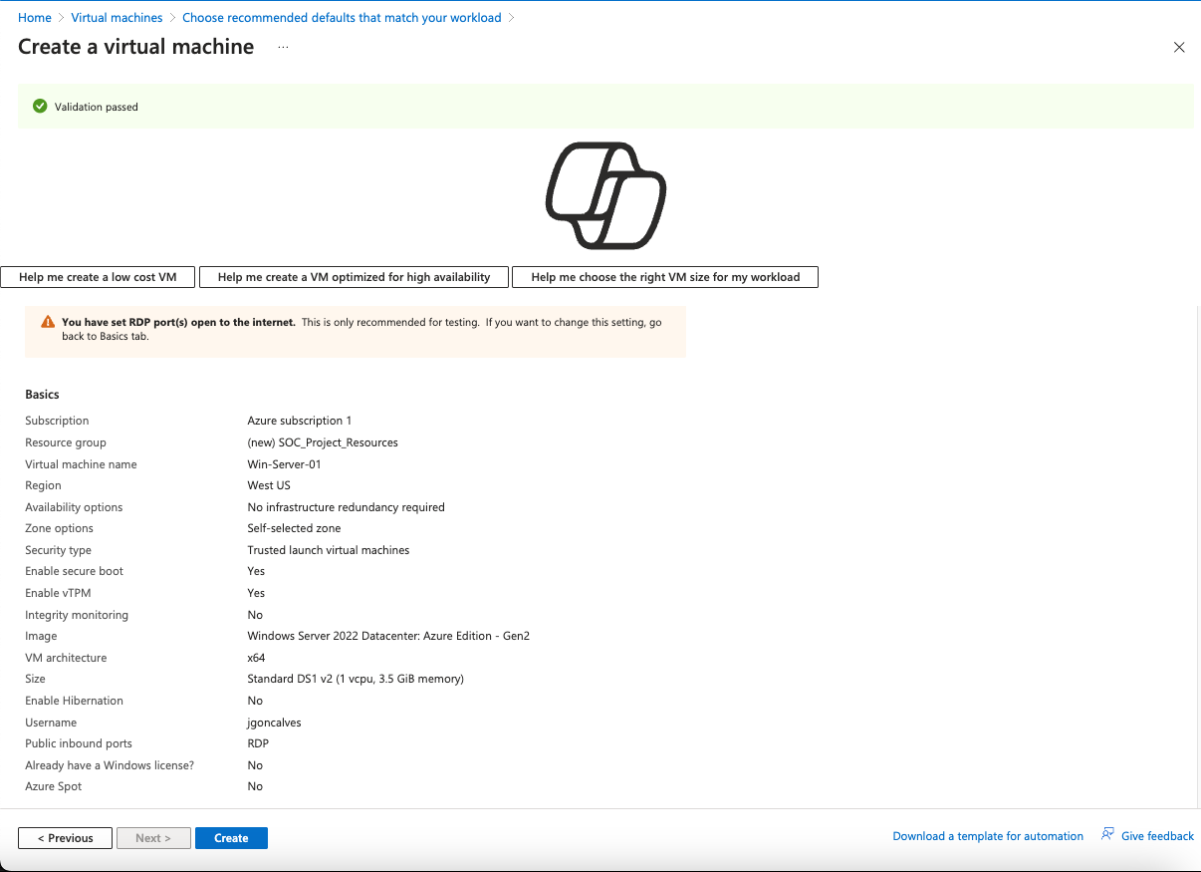Go to Home breadcrumb
This screenshot has height=872, width=1201.
[x=35, y=18]
